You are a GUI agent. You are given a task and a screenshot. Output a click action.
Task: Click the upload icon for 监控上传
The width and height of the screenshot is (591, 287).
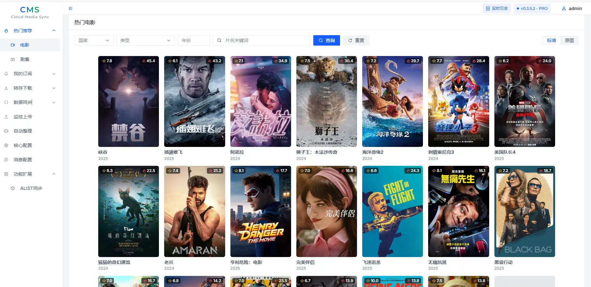point(6,117)
